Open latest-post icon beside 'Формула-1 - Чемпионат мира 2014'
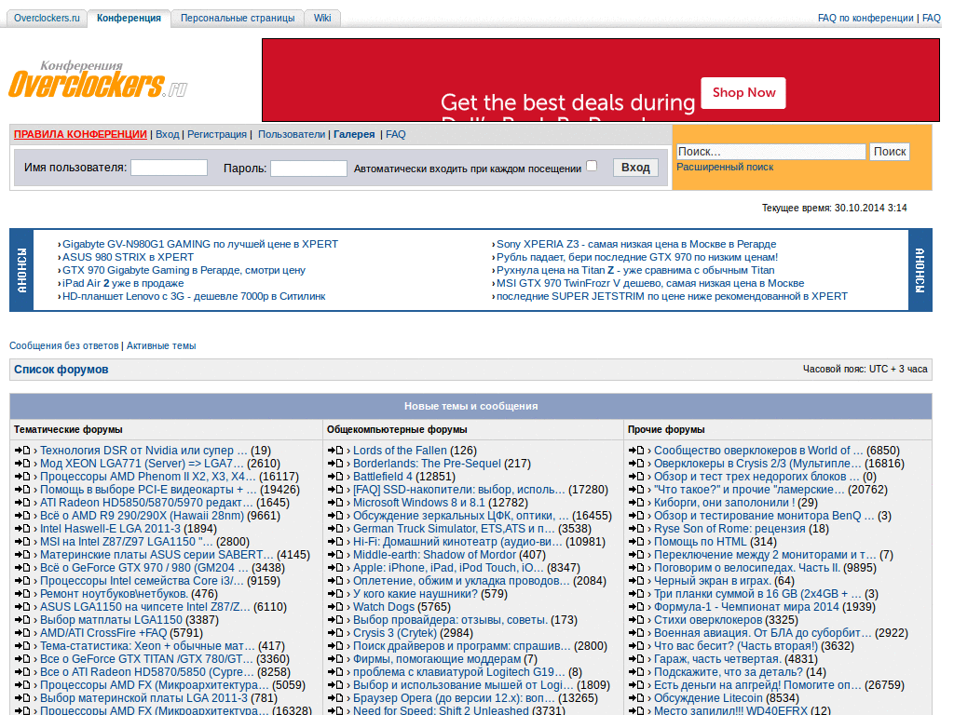This screenshot has height=715, width=954. coord(636,607)
